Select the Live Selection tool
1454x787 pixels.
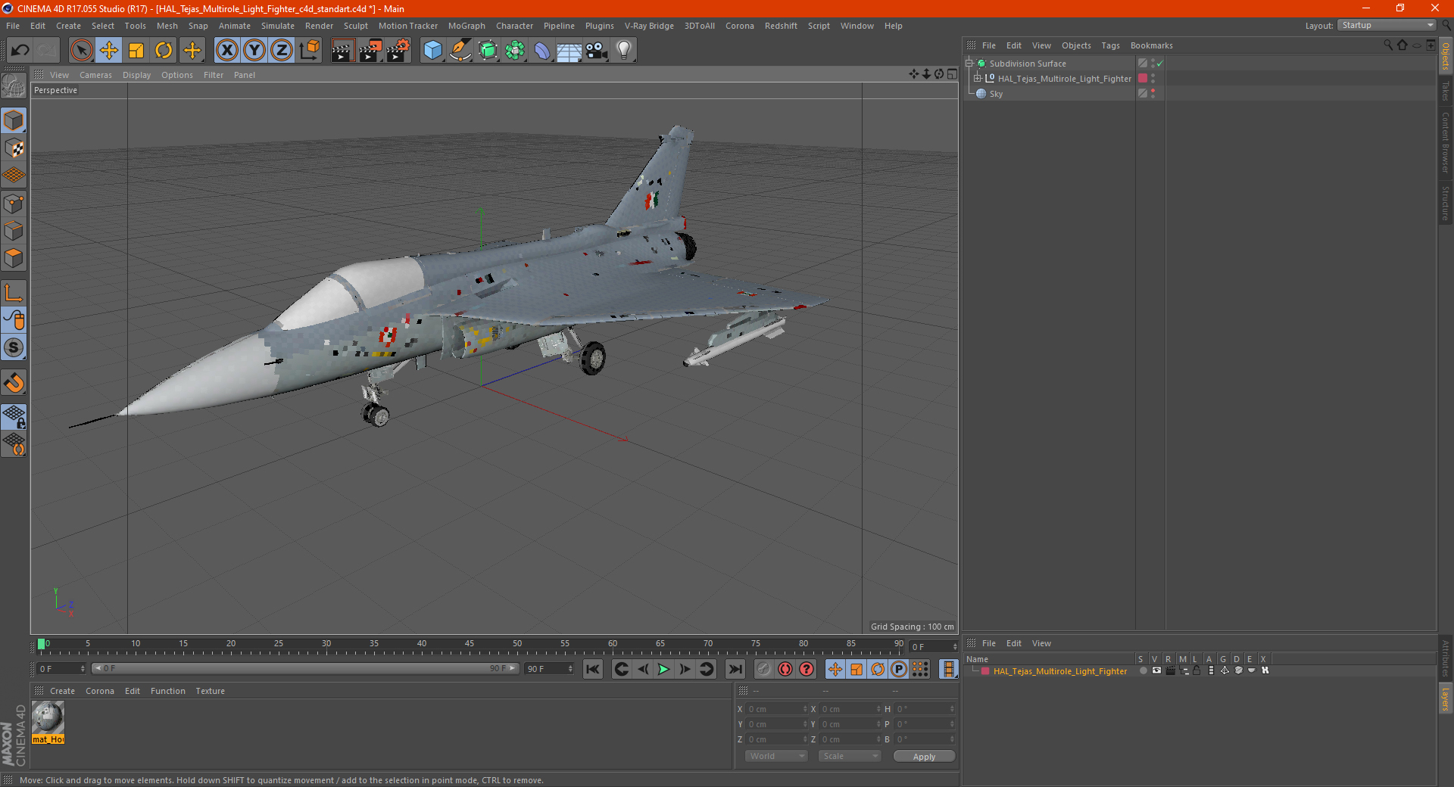tap(81, 51)
